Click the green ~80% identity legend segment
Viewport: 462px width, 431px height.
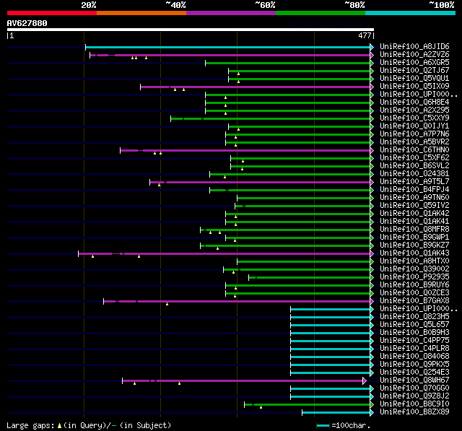click(321, 13)
